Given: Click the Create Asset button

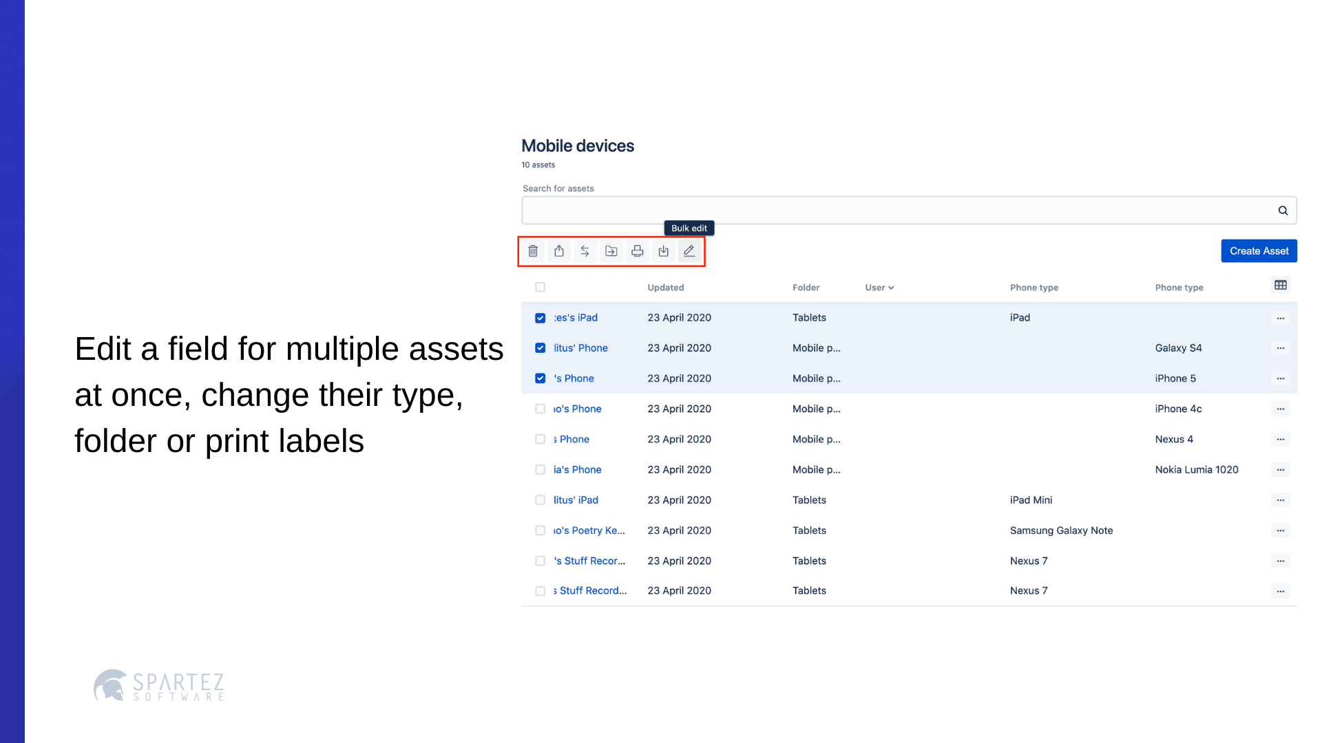Looking at the screenshot, I should [x=1259, y=251].
